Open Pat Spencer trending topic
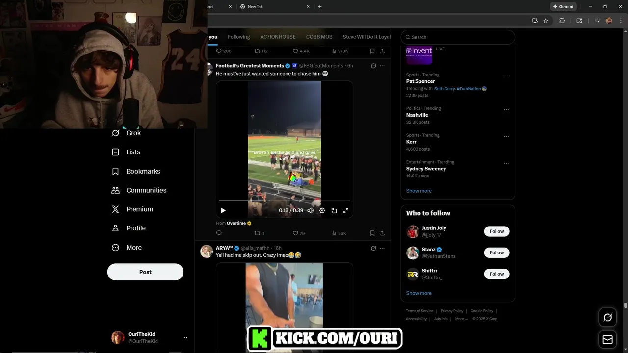The height and width of the screenshot is (353, 628). point(420,81)
